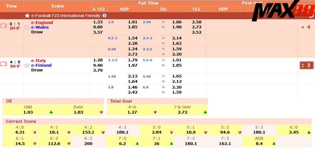Choose Total Goal 7 & Over at 2.72

click(182, 110)
